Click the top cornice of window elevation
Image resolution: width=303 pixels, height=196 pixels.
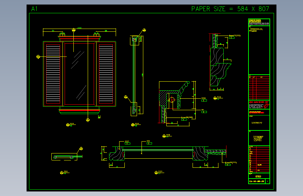point(79,39)
